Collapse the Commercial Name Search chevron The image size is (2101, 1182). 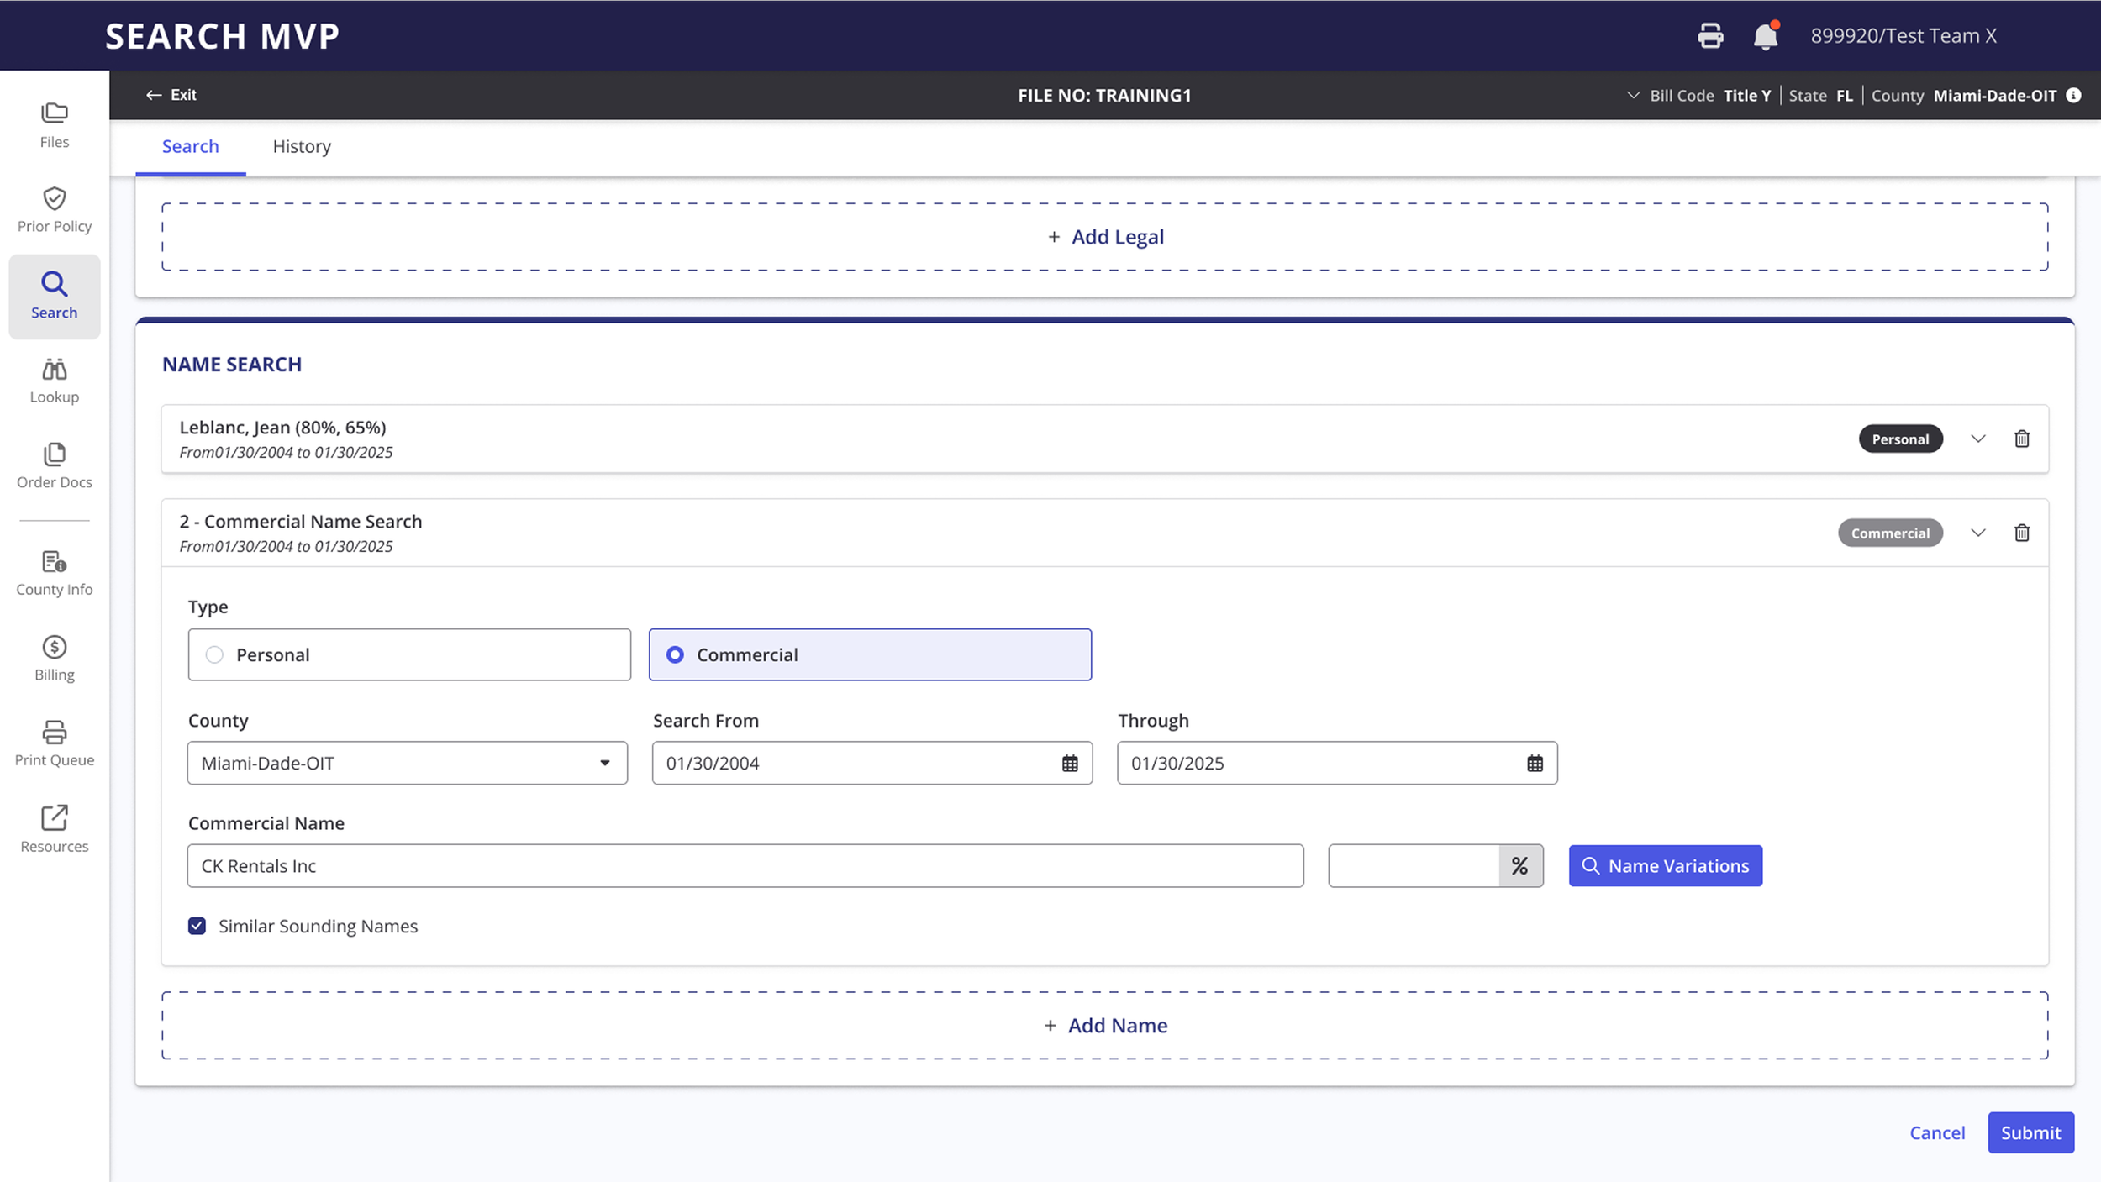[1977, 533]
